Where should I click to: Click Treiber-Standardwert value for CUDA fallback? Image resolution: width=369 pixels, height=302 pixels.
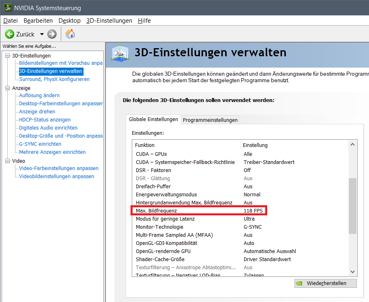(269, 162)
